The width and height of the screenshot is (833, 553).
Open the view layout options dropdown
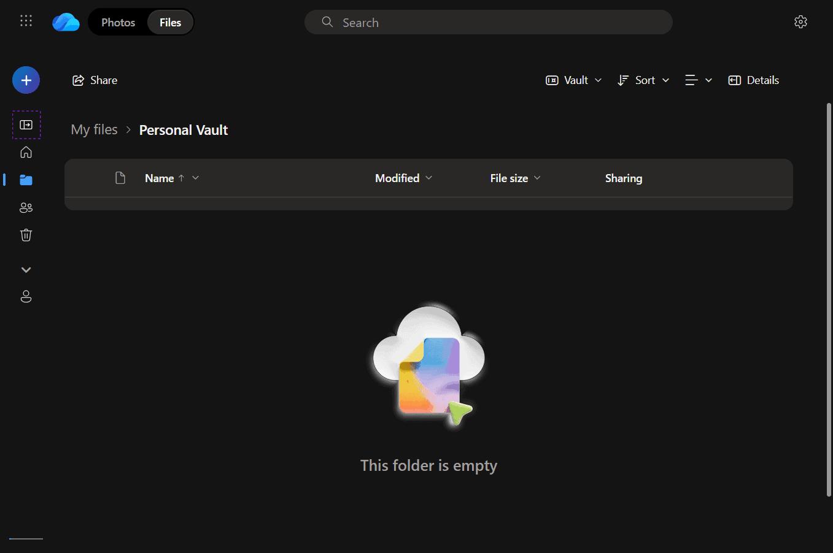698,80
